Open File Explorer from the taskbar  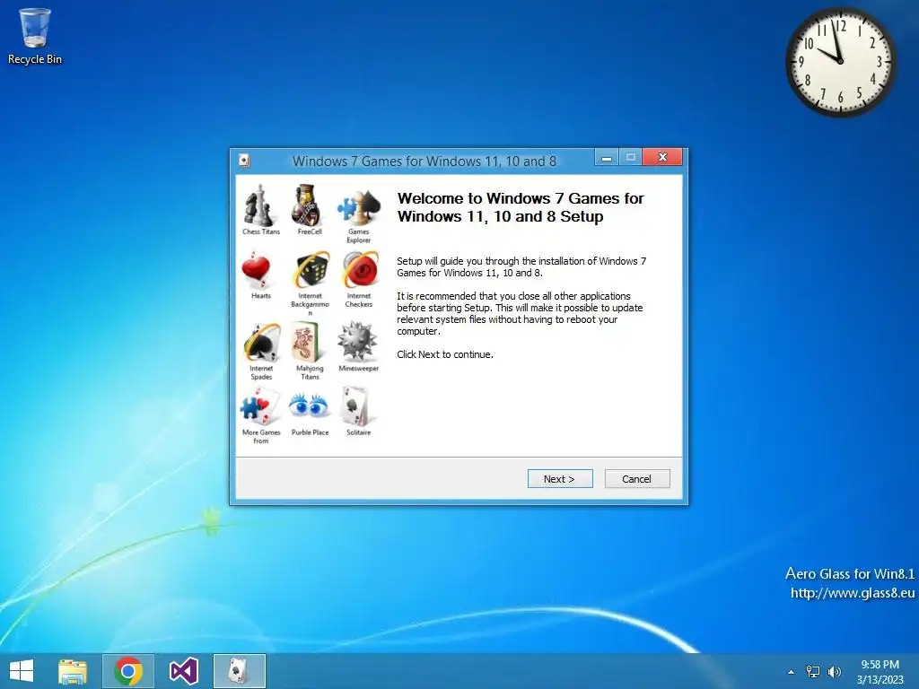coord(73,671)
